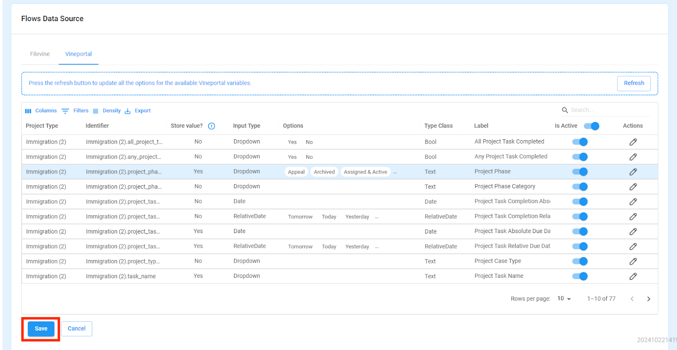This screenshot has width=677, height=350.
Task: Click the Archived option chip
Action: pos(324,172)
